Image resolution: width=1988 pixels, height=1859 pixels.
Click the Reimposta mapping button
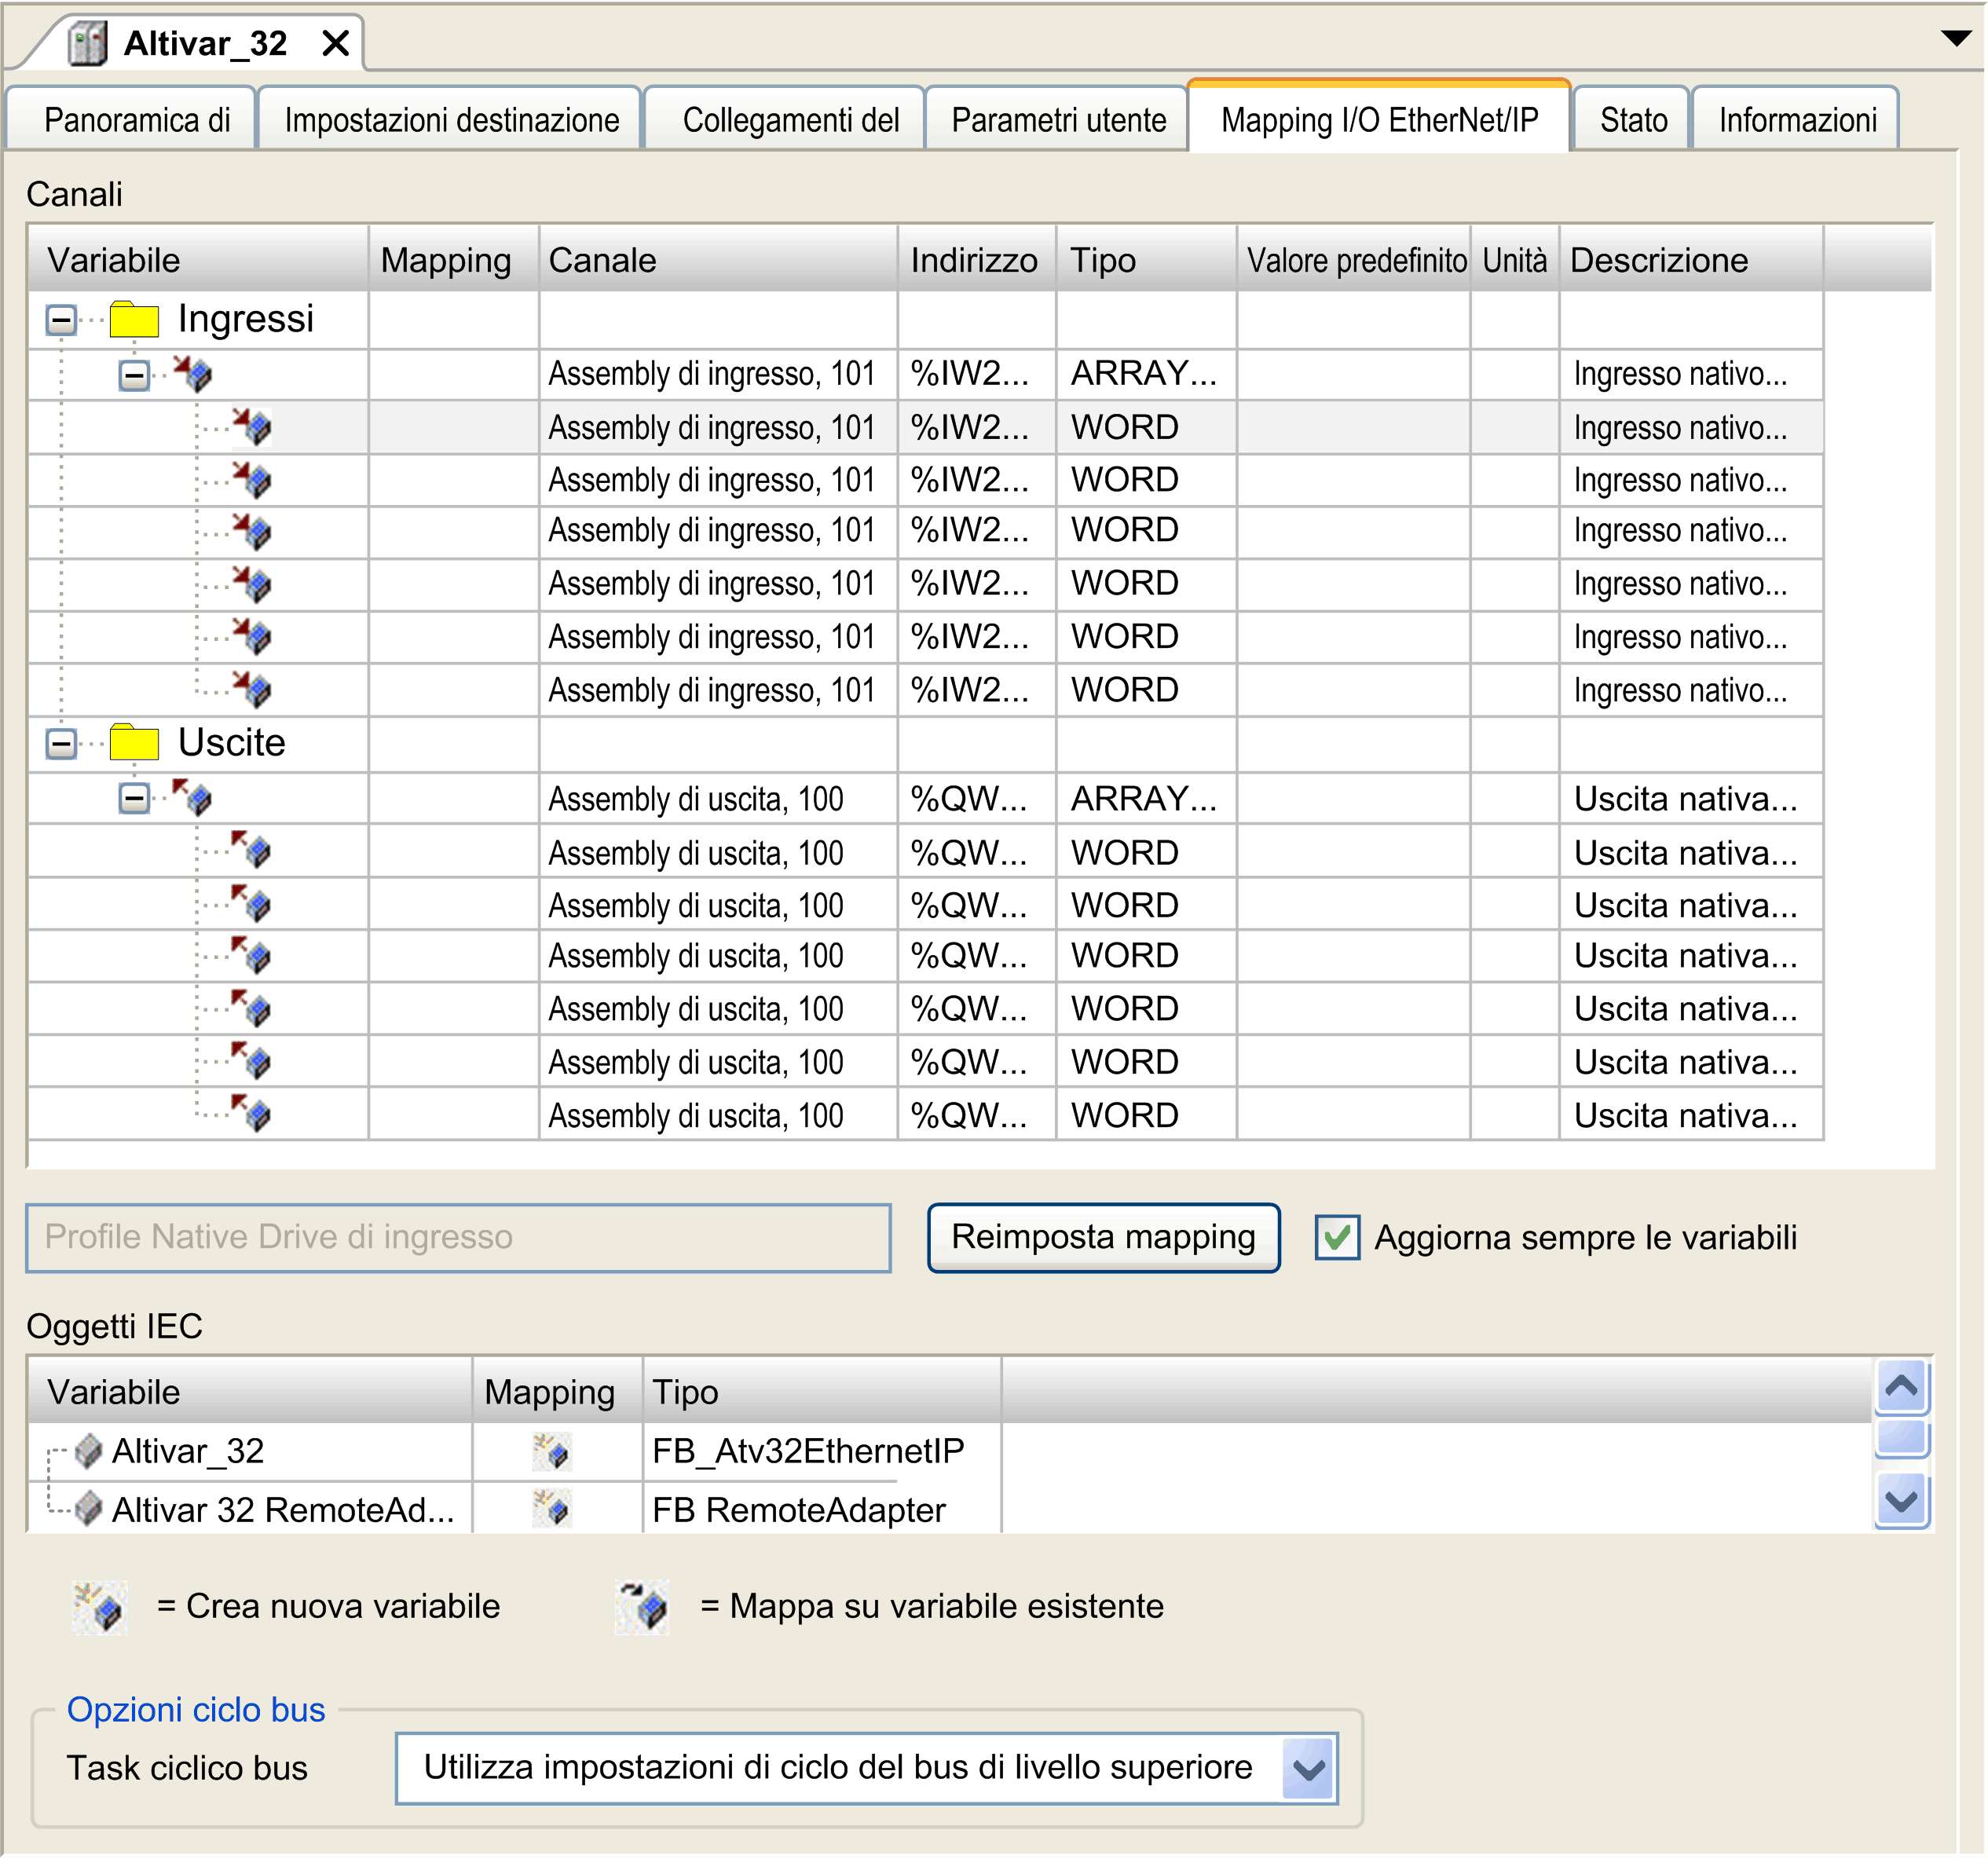tap(1104, 1238)
